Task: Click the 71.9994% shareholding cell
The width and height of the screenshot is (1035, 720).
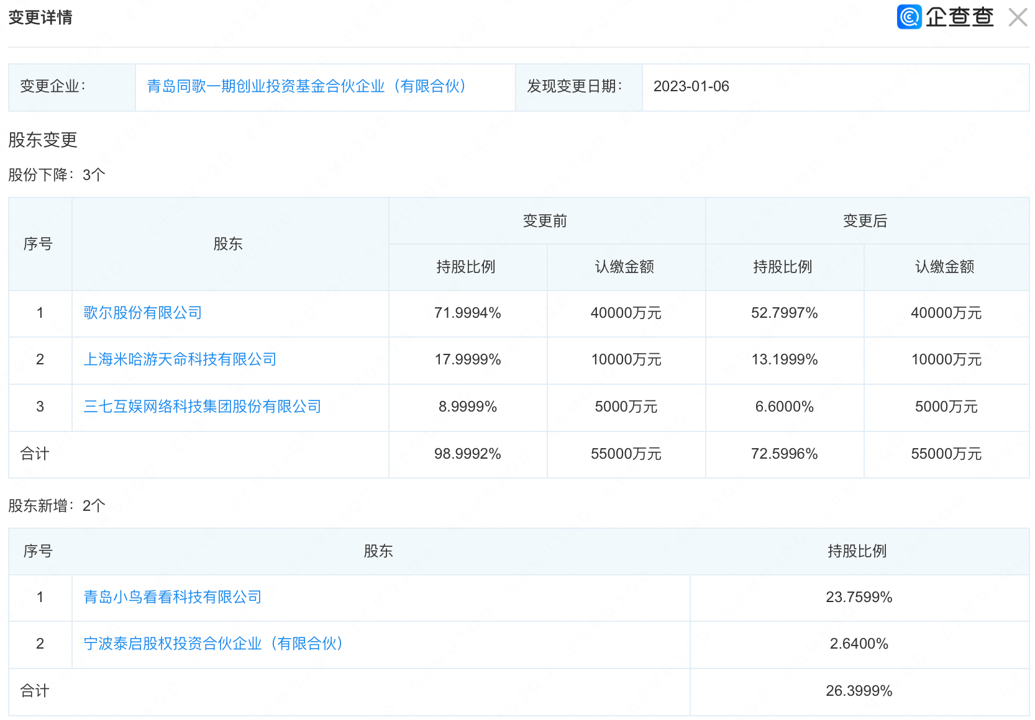Action: click(x=467, y=313)
